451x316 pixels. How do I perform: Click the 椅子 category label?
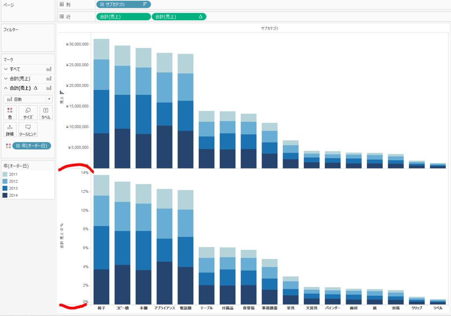tap(101, 308)
